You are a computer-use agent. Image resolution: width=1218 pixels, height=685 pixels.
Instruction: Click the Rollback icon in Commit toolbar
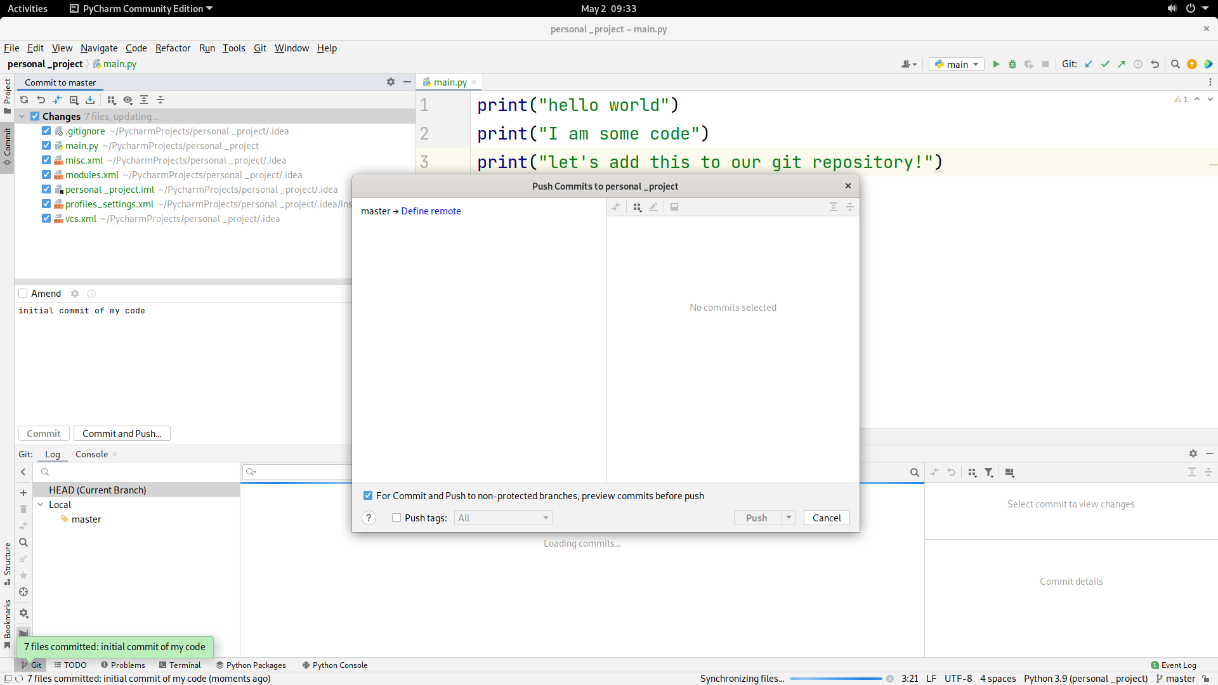click(41, 100)
